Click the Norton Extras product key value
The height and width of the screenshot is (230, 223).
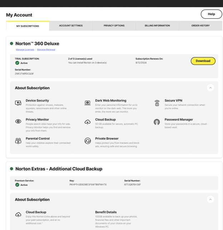pyautogui.click(x=88, y=185)
